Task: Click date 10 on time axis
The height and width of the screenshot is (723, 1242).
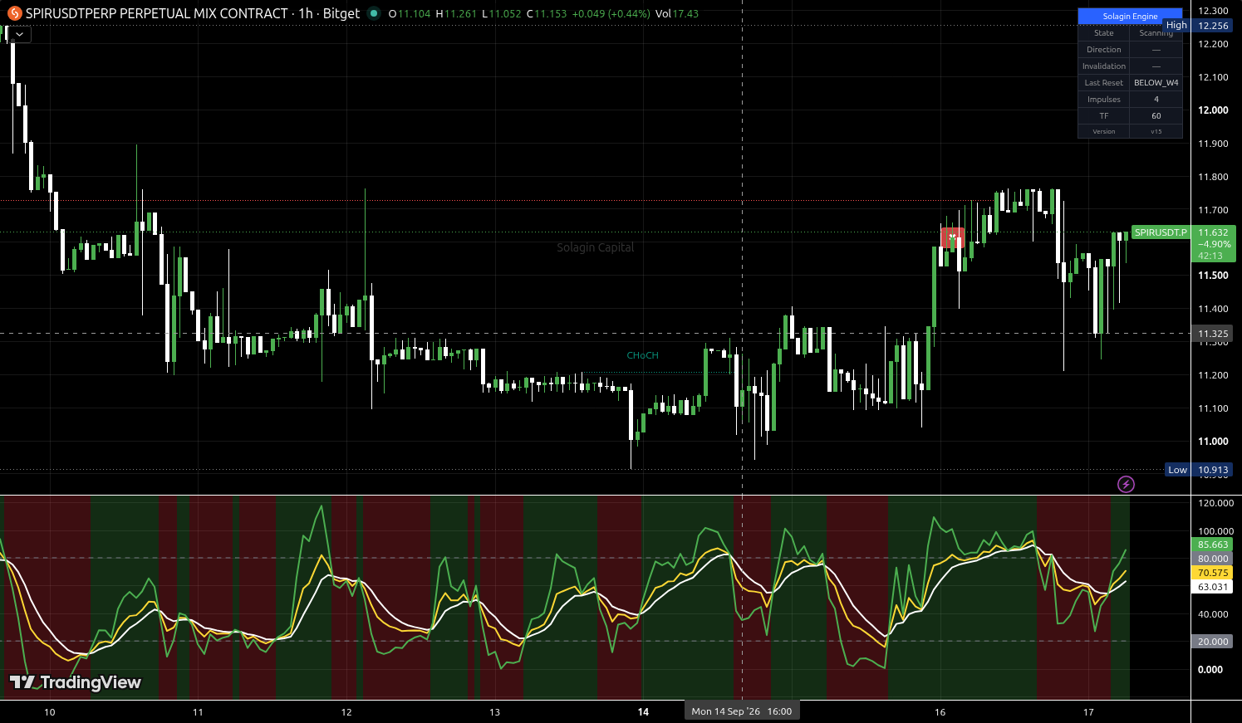Action: pyautogui.click(x=49, y=712)
